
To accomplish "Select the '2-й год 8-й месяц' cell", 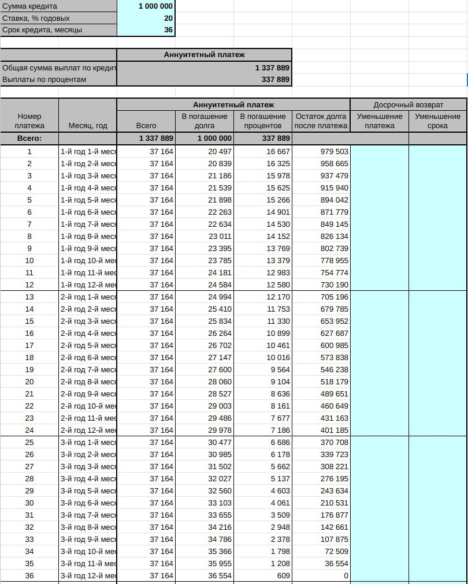I will [88, 381].
